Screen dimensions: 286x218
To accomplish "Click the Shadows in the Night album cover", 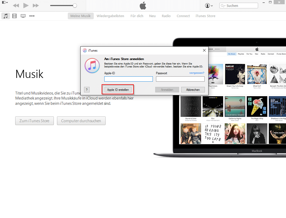I will (277, 106).
